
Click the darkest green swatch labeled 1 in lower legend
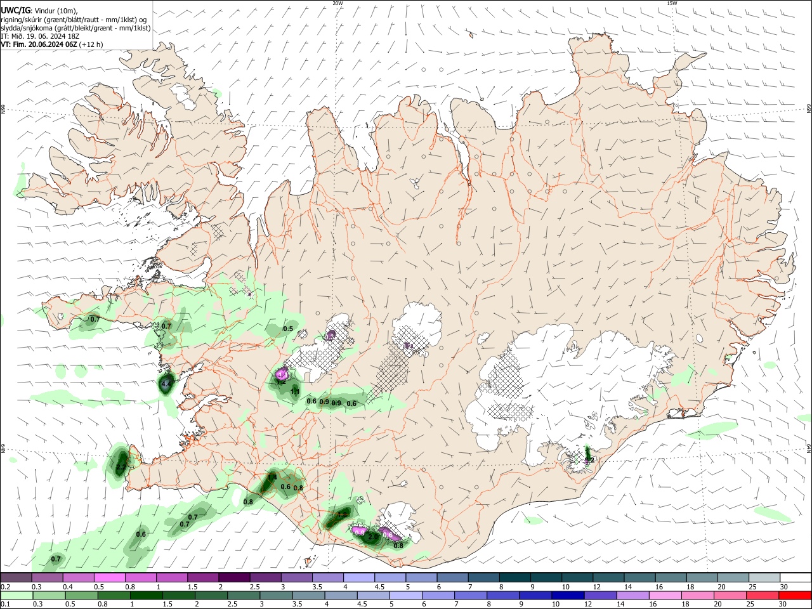pos(146,595)
